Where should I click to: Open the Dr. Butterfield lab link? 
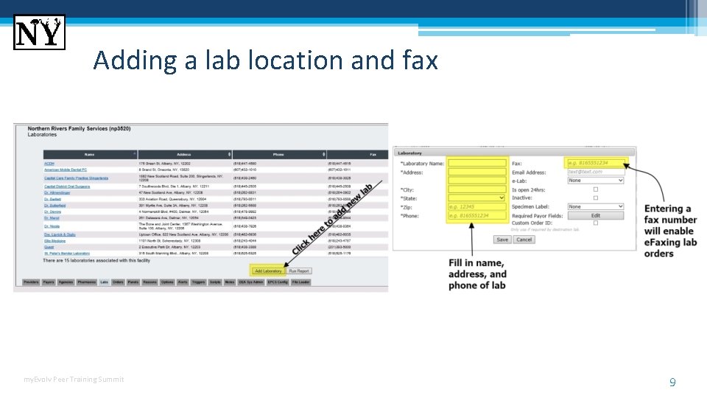pyautogui.click(x=55, y=206)
